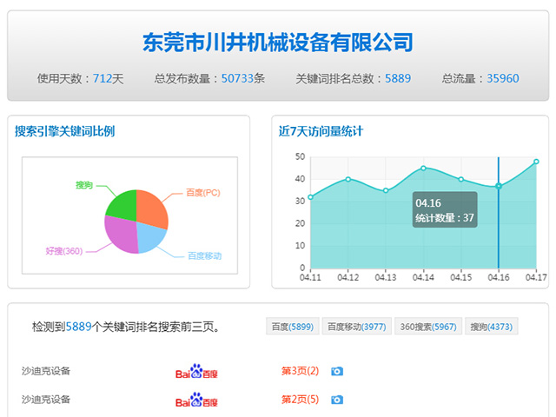
Task: Click the Baidu logo in the first keyword row
Action: click(x=196, y=371)
